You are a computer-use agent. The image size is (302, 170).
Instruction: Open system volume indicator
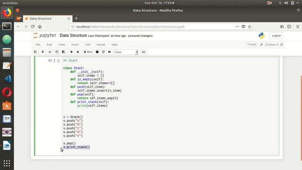pos(286,3)
